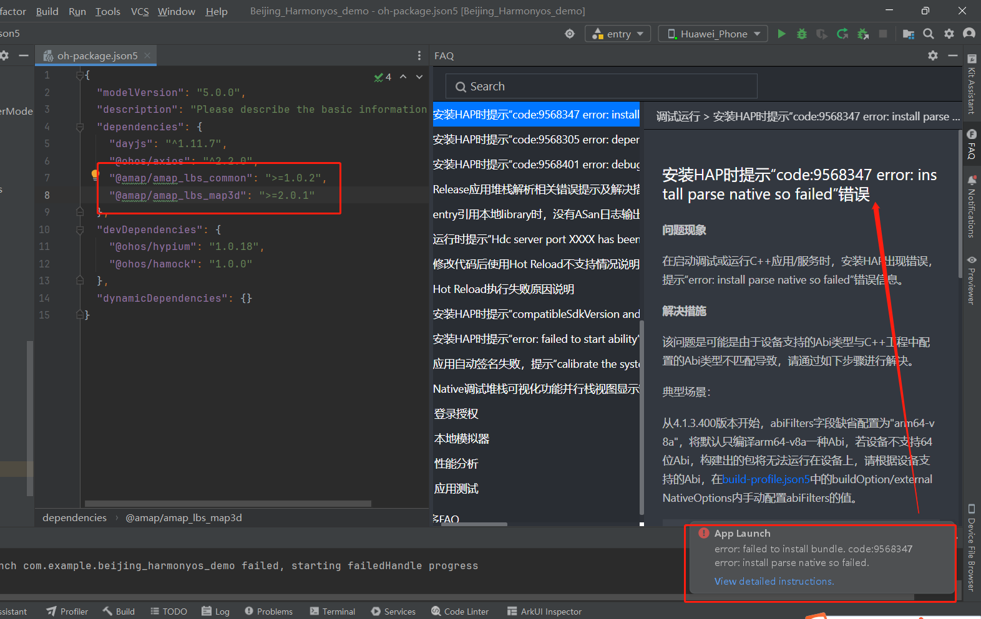Start debugging with the green bug icon

tap(802, 34)
